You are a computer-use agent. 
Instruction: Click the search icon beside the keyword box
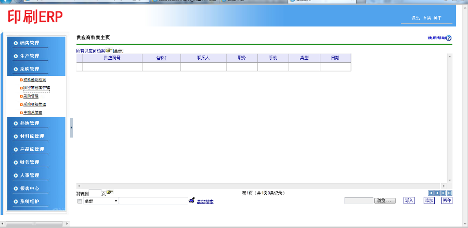[x=191, y=200]
